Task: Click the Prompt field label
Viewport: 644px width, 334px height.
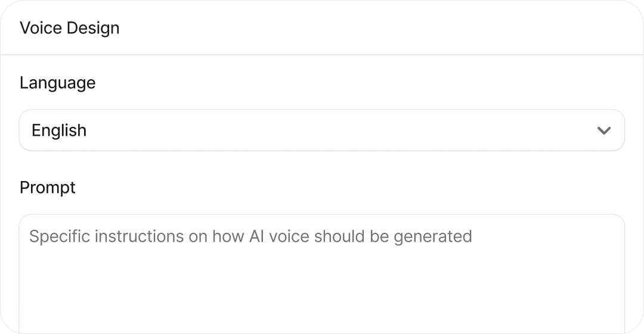Action: 48,188
